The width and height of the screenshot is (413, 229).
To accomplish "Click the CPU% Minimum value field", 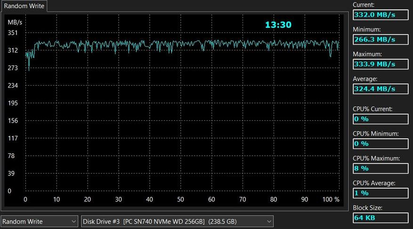I will 381,144.
